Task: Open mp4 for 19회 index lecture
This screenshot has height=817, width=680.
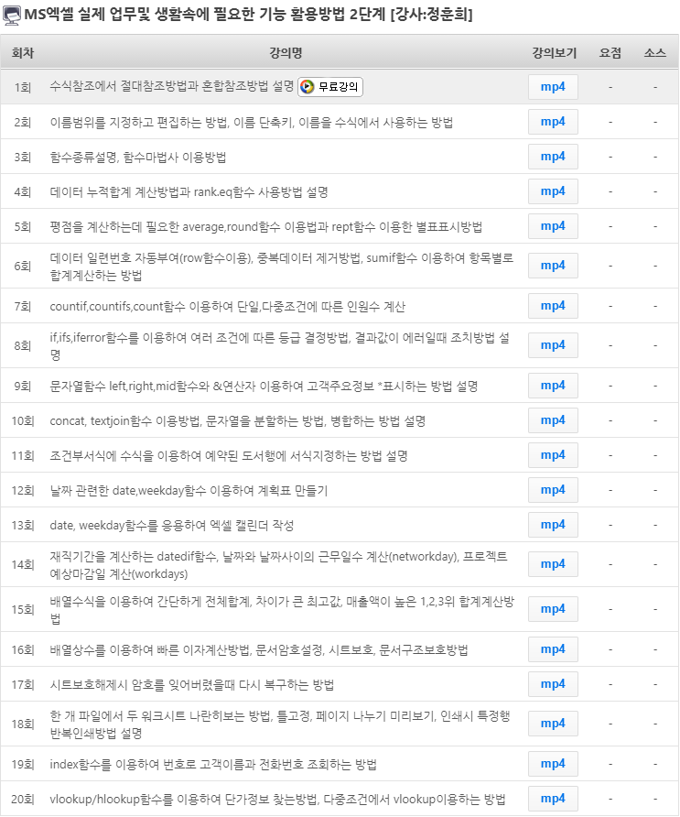Action: click(553, 764)
